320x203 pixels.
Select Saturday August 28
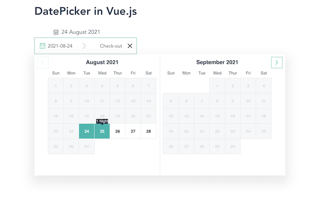[149, 131]
